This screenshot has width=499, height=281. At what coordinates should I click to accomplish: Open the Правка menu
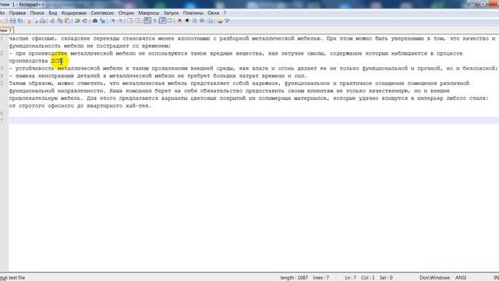17,13
